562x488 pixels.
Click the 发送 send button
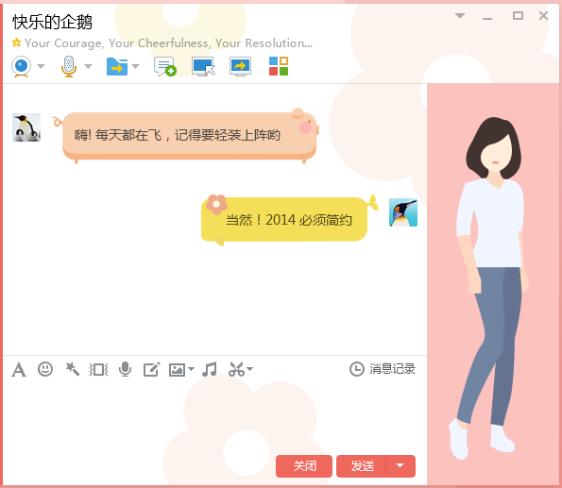coord(361,466)
